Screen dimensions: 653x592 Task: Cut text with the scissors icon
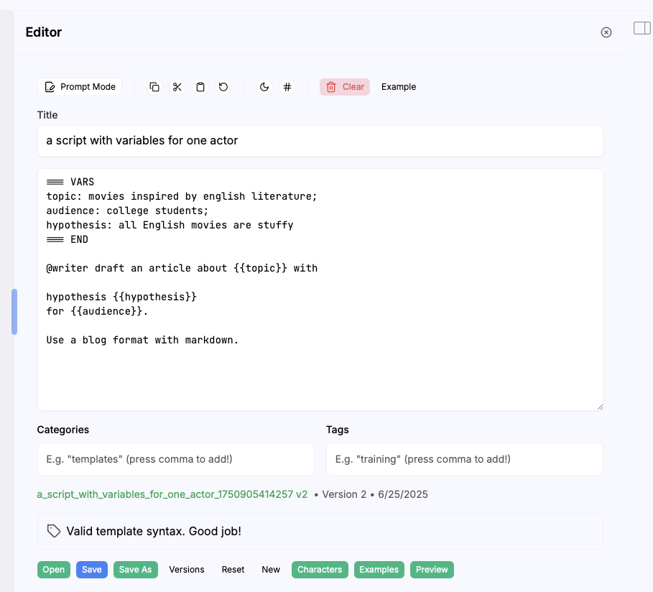177,86
